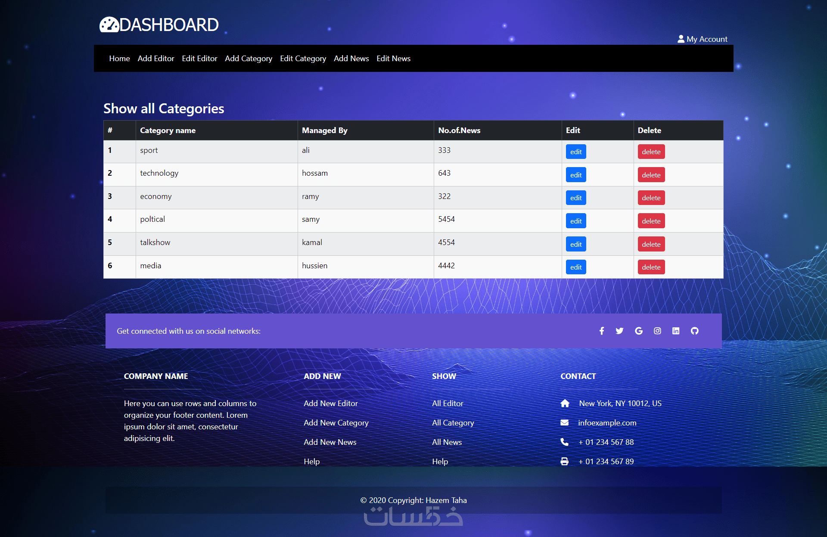
Task: Open the Instagram social icon
Action: click(657, 331)
